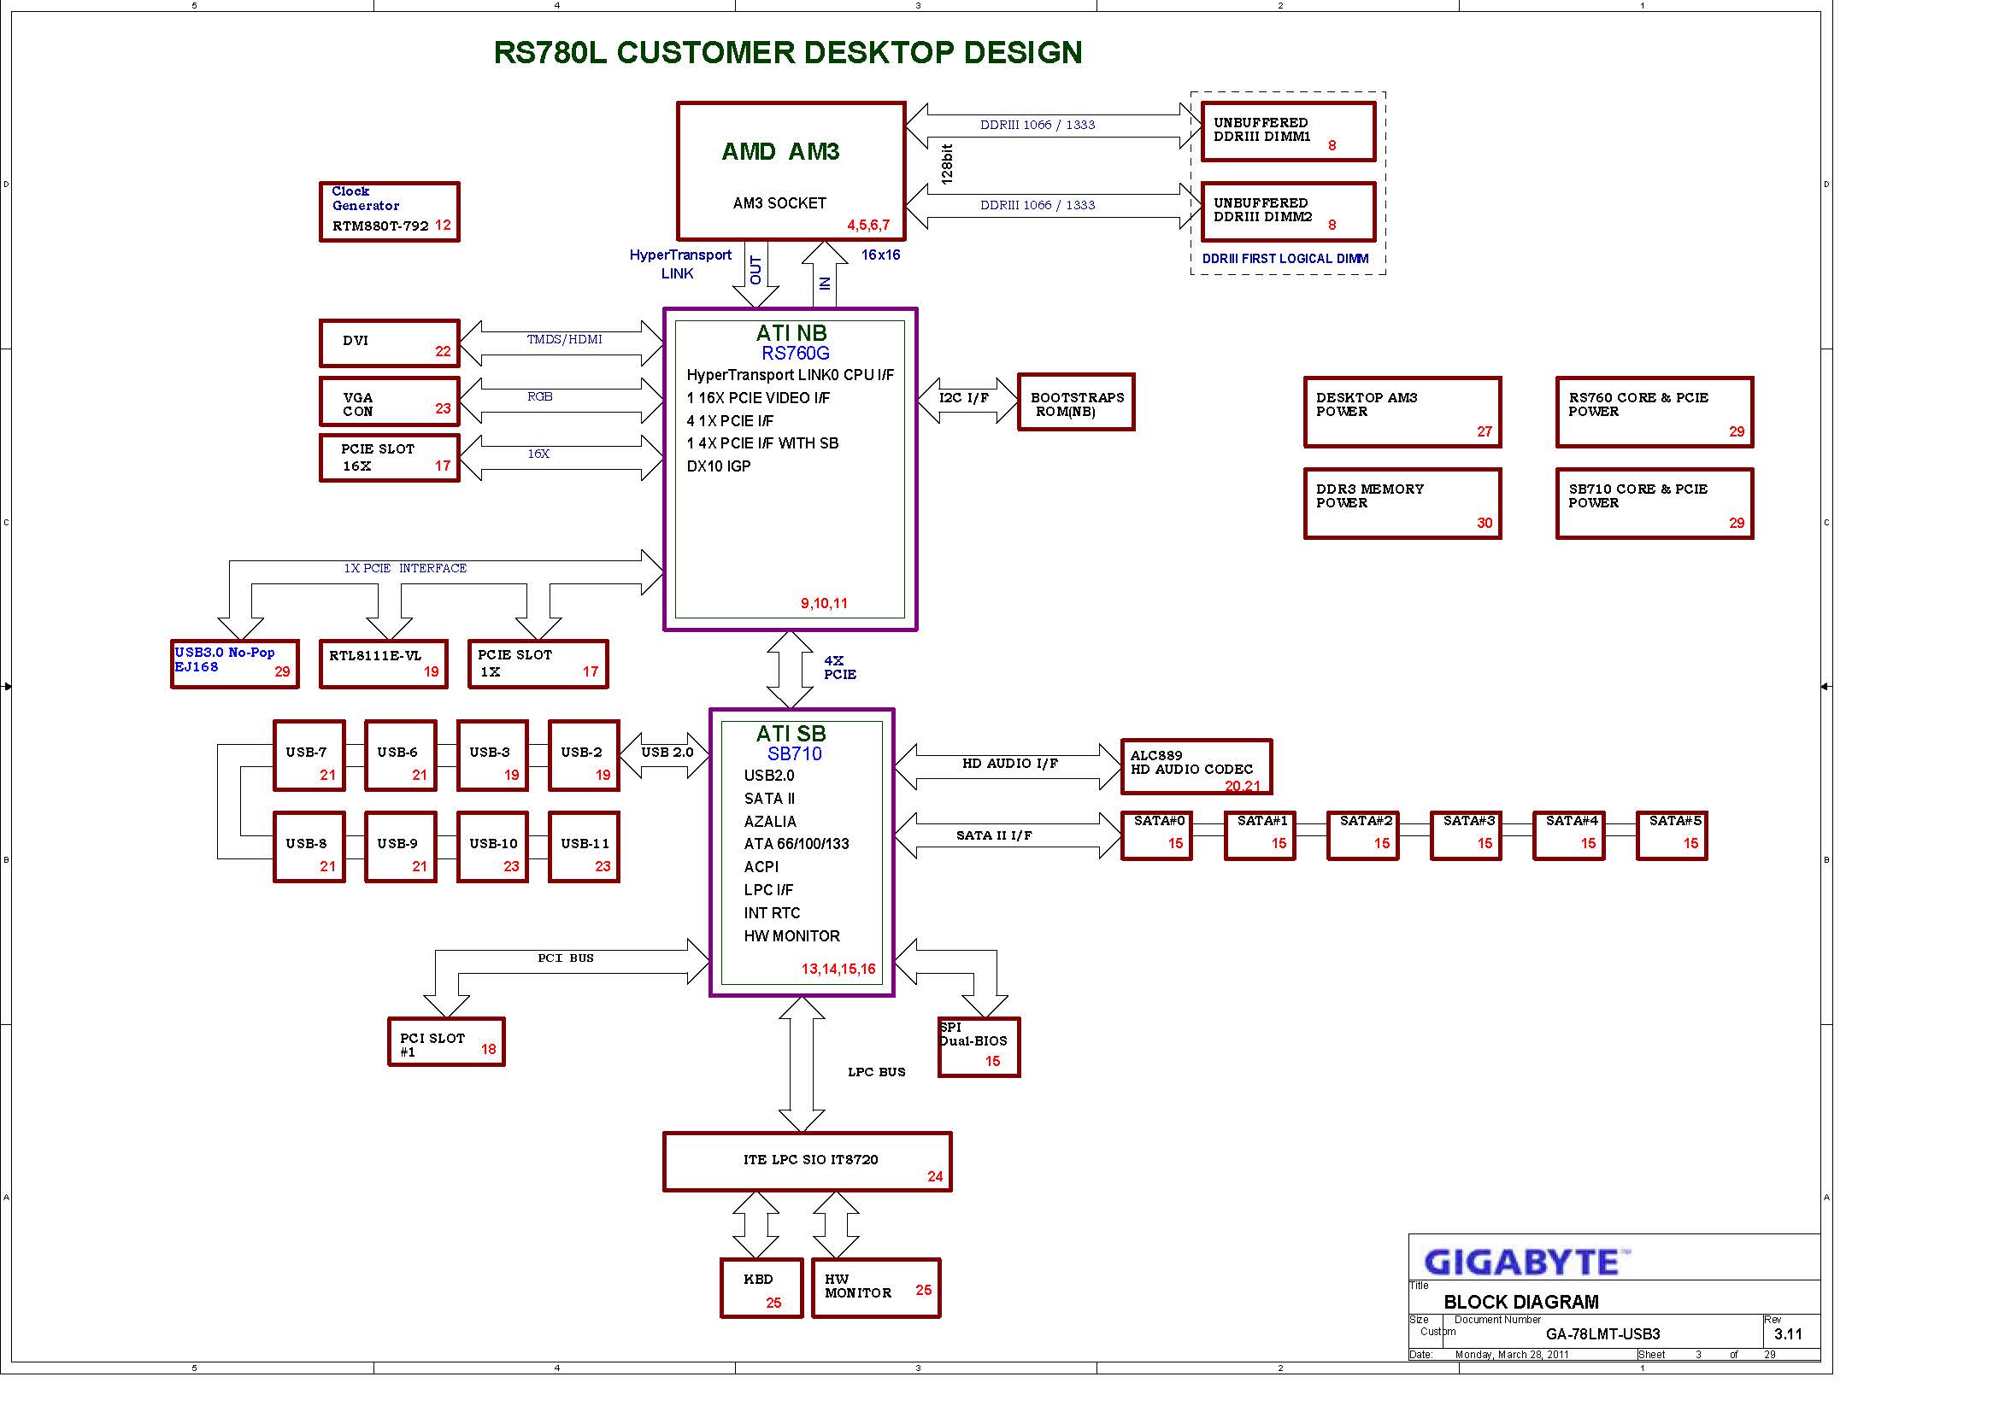
Task: Click the USB-3 block
Action: tap(493, 755)
